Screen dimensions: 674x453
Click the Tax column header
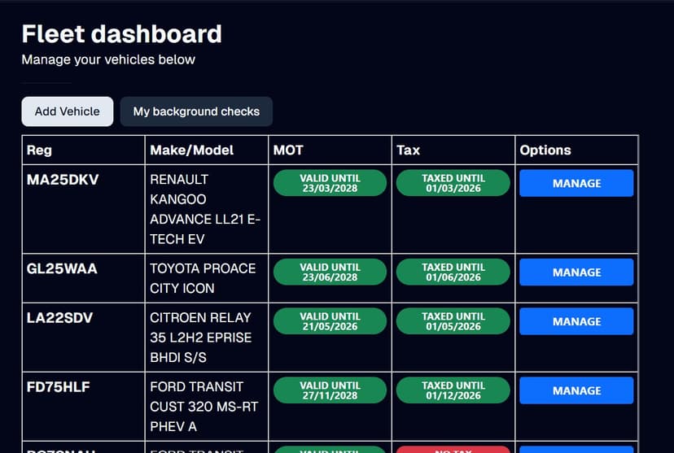pos(453,150)
